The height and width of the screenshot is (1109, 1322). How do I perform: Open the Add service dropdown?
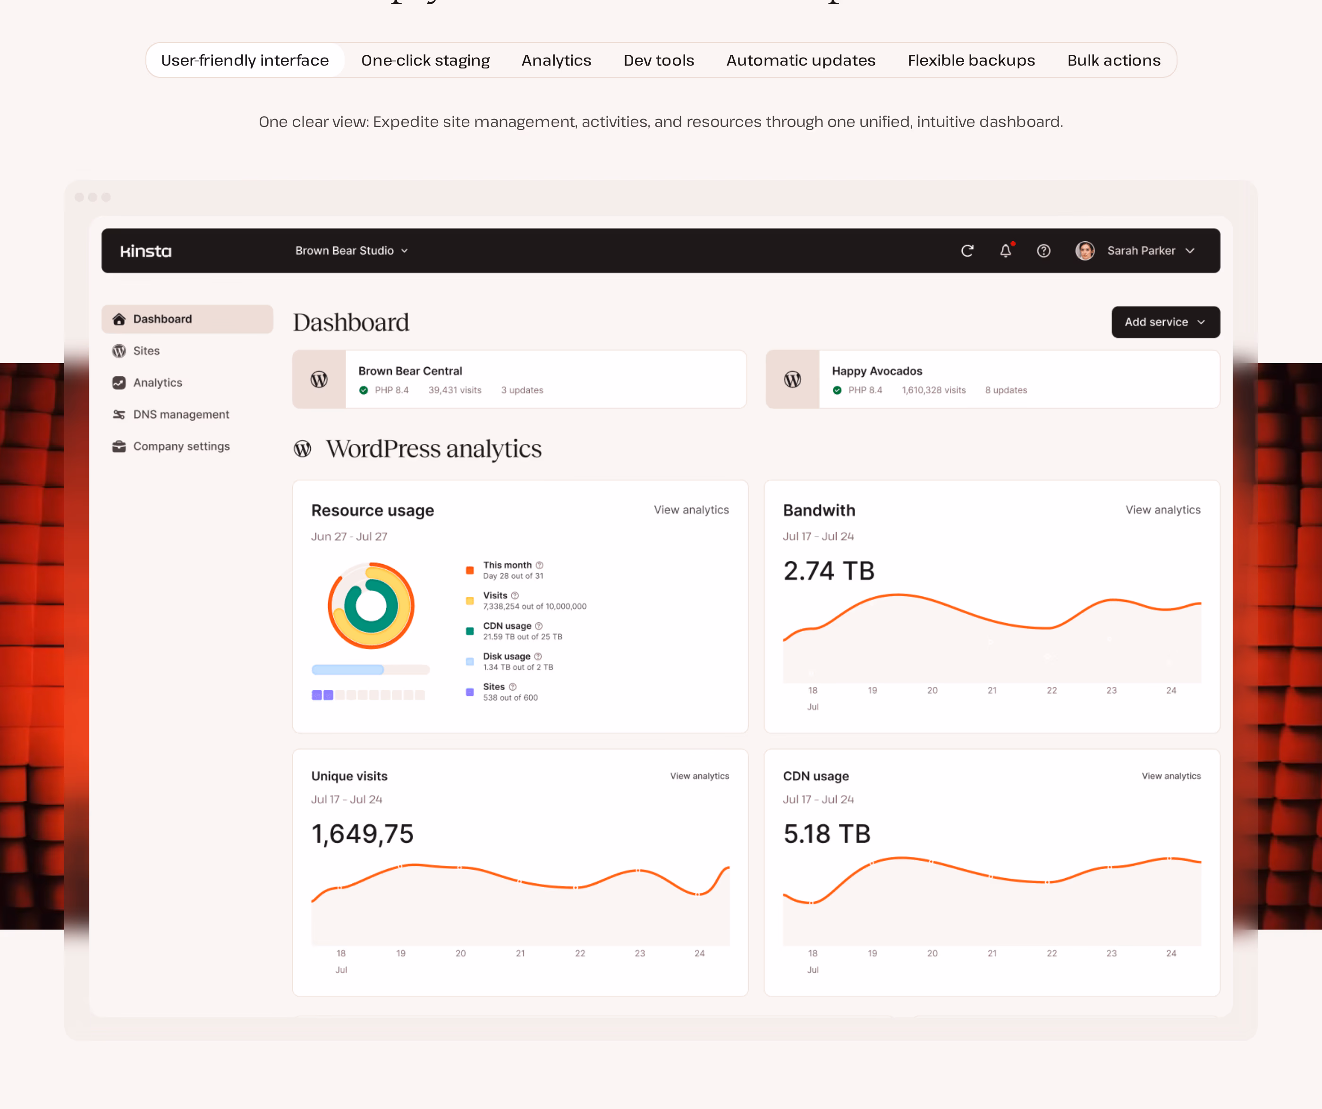[1165, 322]
